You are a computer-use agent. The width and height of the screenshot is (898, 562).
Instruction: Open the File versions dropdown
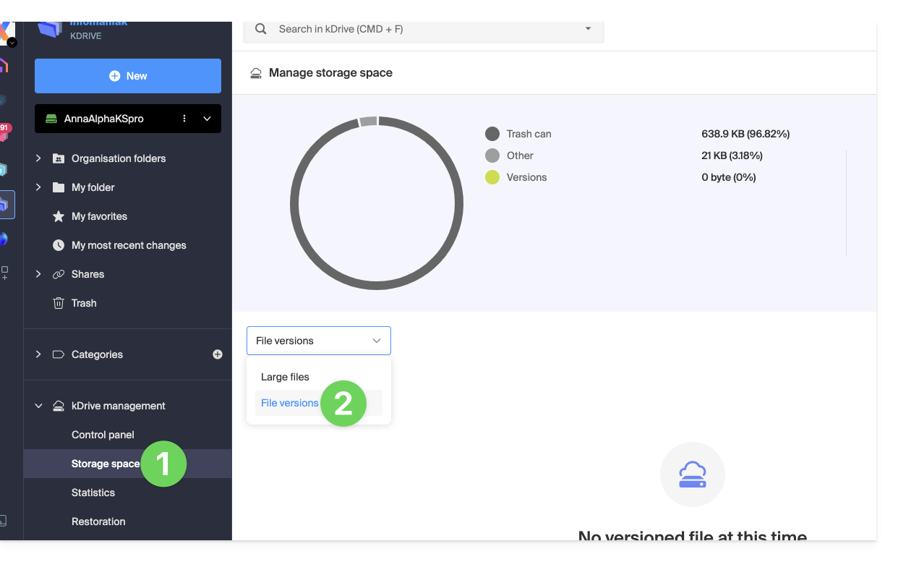(x=318, y=341)
